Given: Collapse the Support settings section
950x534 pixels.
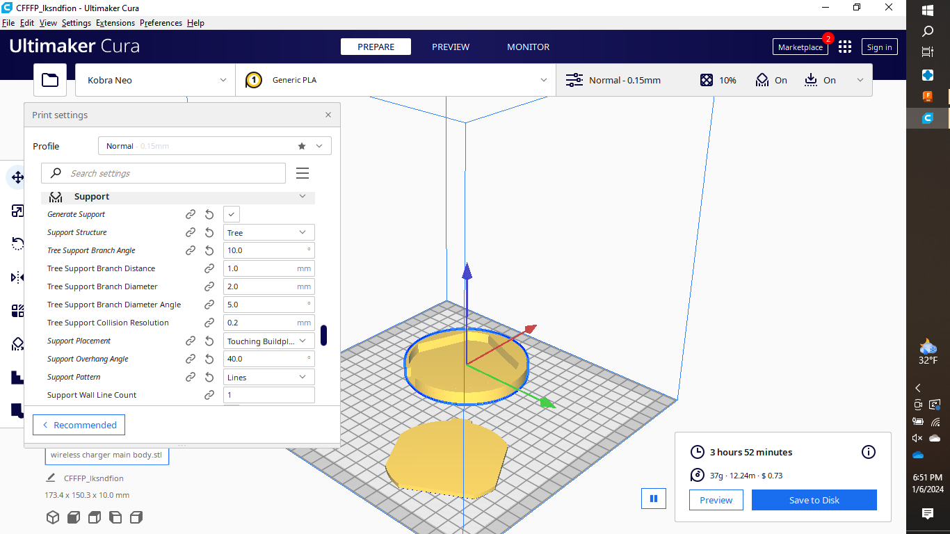Looking at the screenshot, I should [178, 197].
